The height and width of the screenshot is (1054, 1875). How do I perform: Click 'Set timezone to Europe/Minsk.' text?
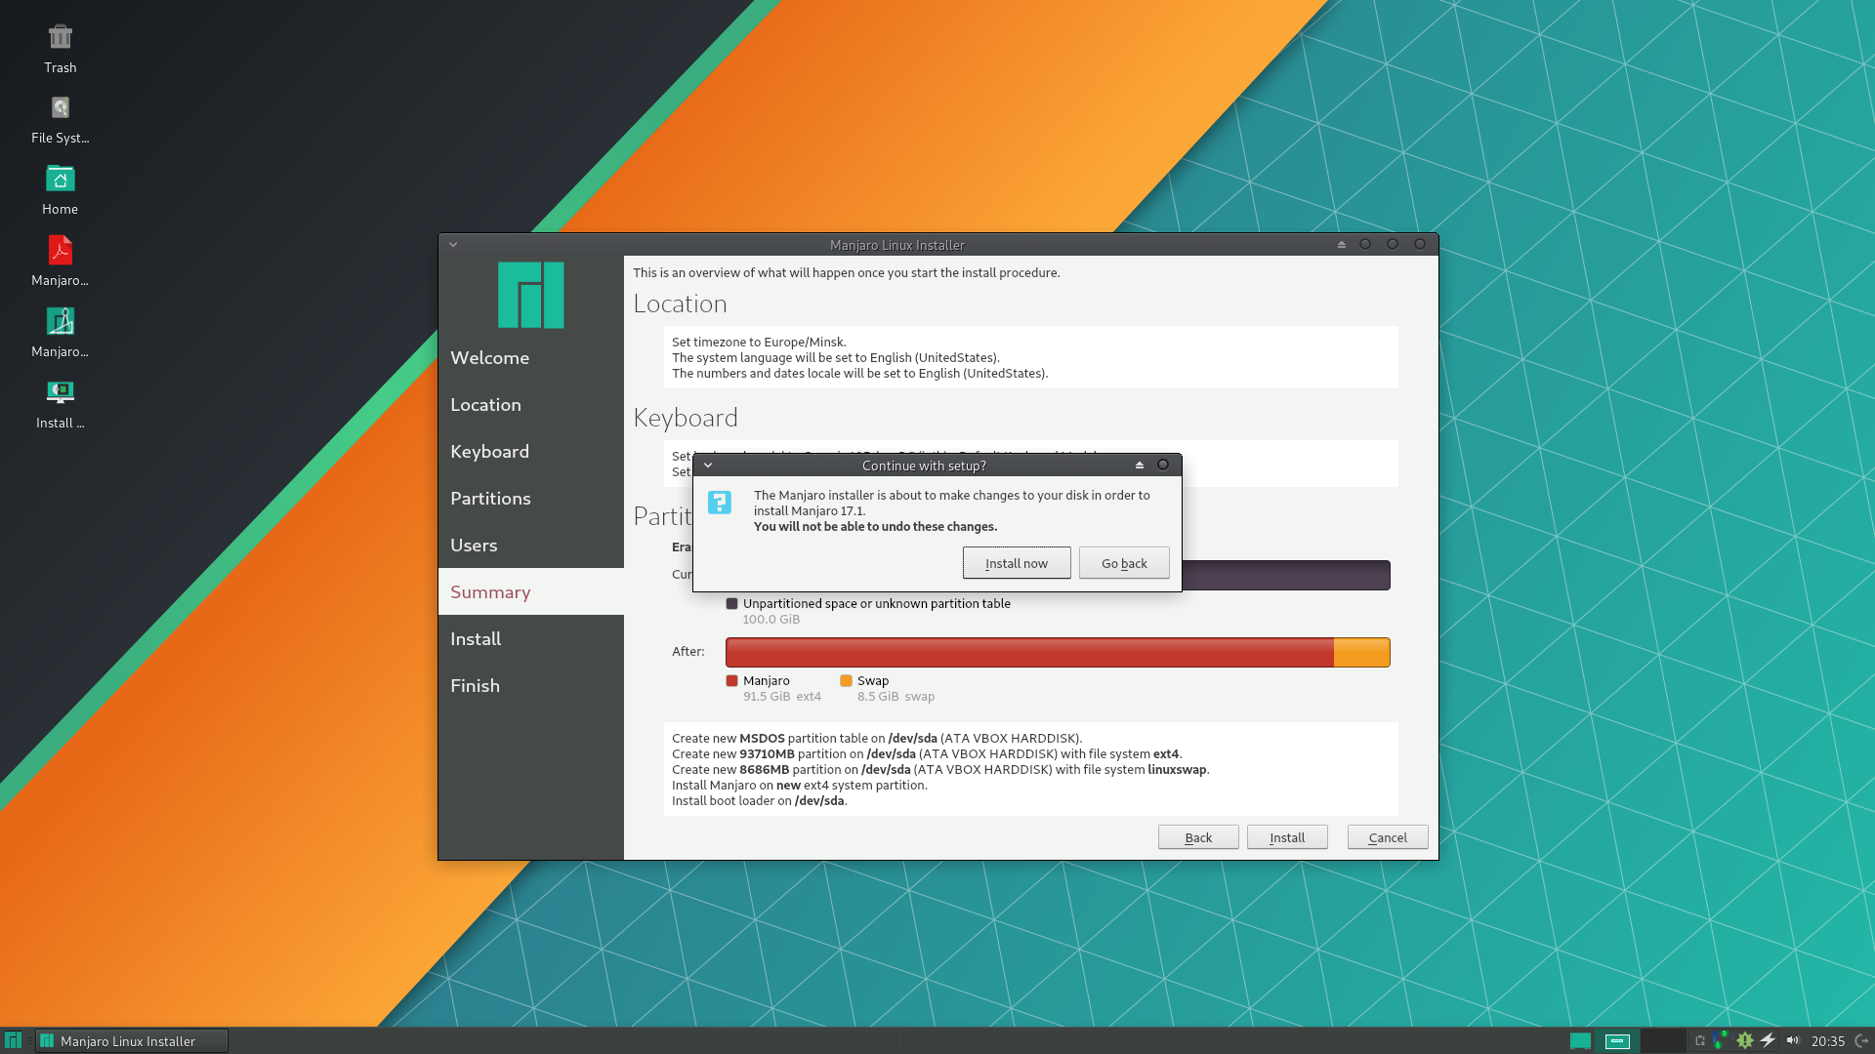coord(759,343)
